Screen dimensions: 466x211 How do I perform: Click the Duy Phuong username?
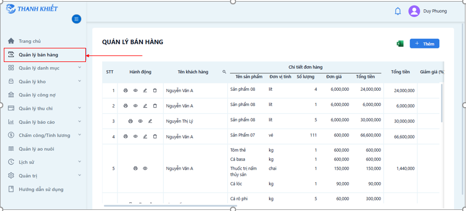(435, 11)
